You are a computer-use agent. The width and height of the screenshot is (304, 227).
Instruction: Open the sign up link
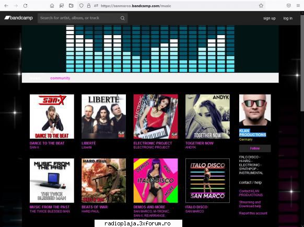[270, 18]
